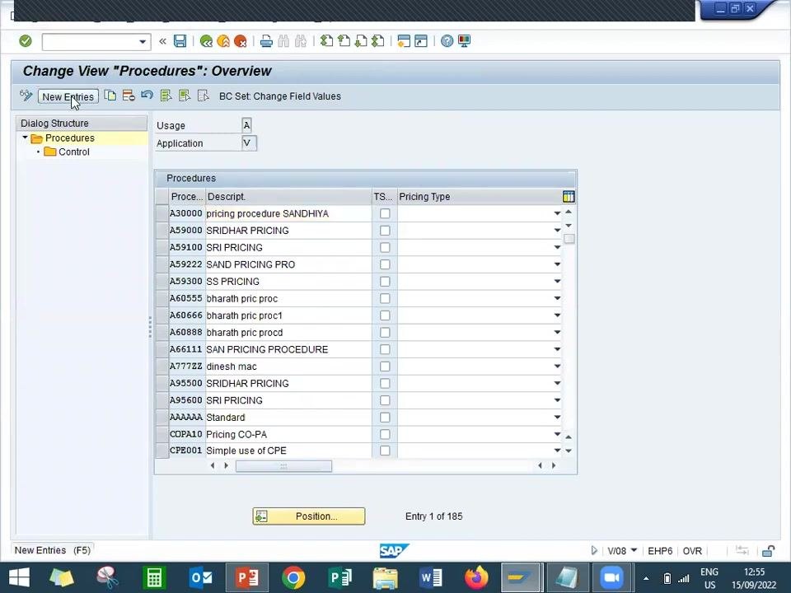The image size is (791, 593).
Task: Open the command field dropdown arrow
Action: click(143, 42)
